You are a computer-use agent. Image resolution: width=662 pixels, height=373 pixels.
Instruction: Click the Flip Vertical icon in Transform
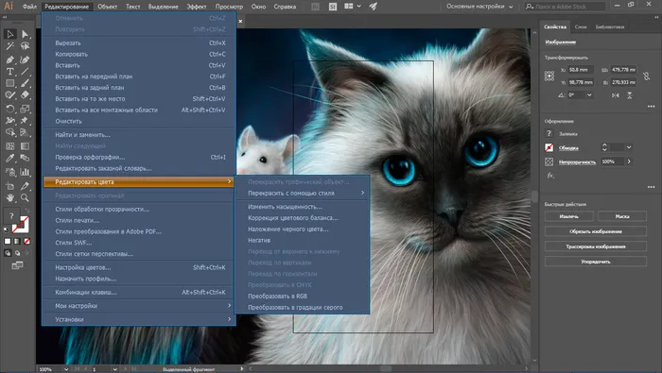pyautogui.click(x=630, y=95)
